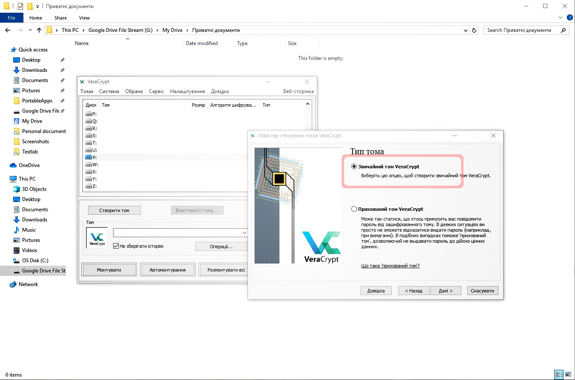Open 3D Objects in sidebar
The width and height of the screenshot is (575, 380).
point(34,189)
